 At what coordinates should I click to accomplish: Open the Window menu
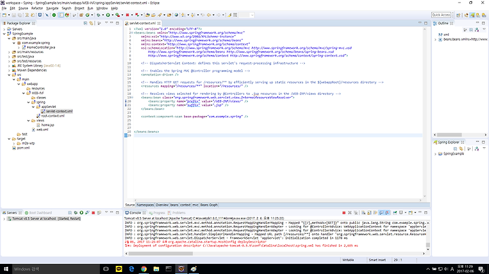(102, 8)
